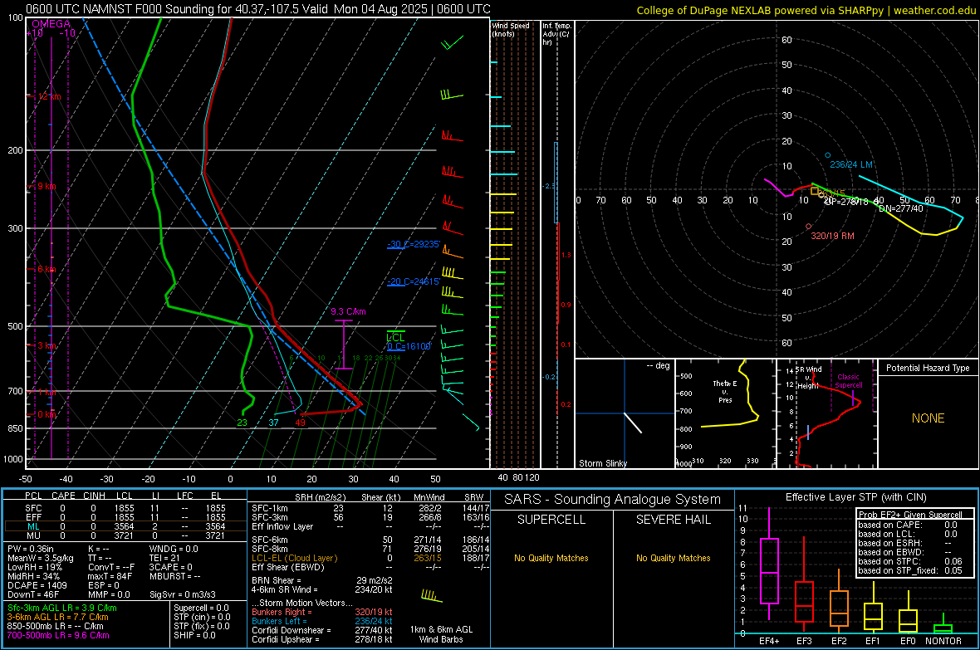The width and height of the screenshot is (980, 650).
Task: Click the 'based on STPC: 0.06' line
Action: point(910,561)
